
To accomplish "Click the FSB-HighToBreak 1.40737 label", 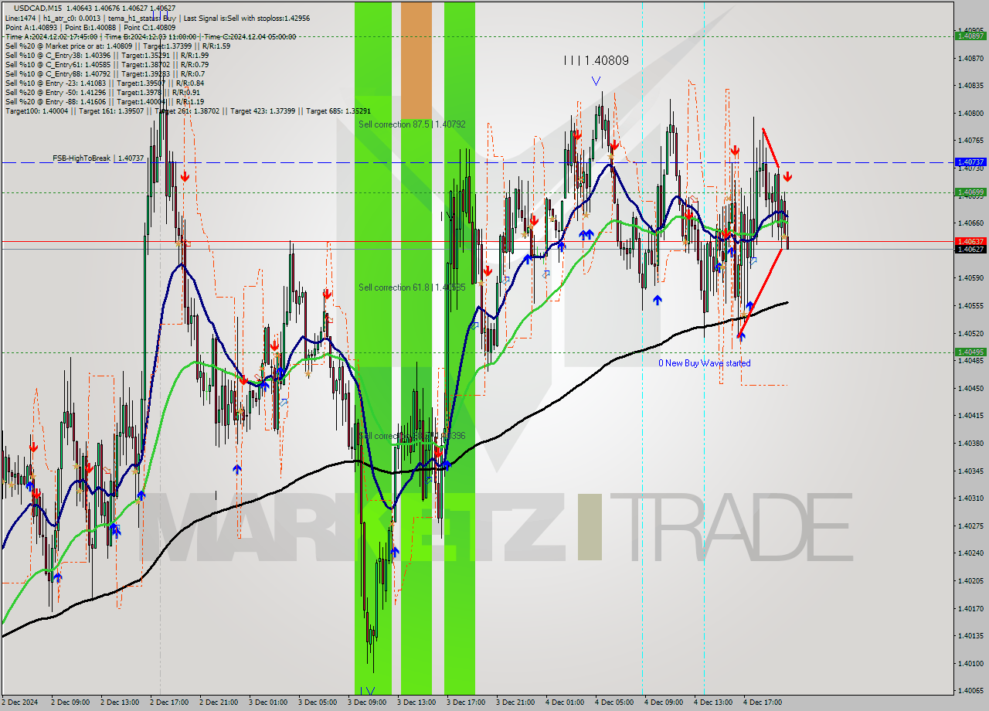I will 98,158.
